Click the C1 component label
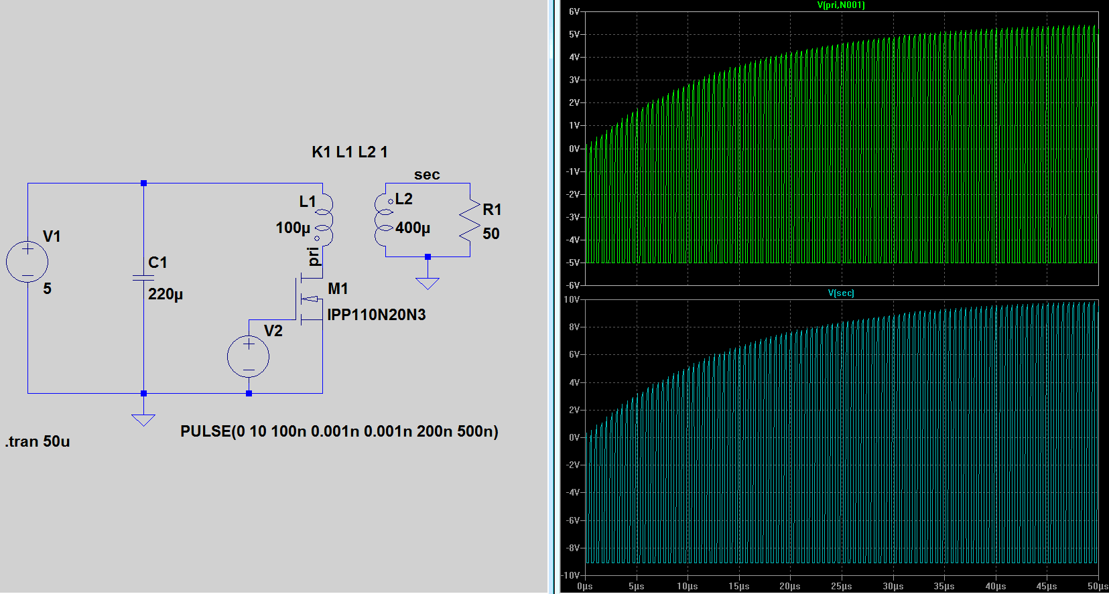1109x594 pixels. tap(157, 263)
